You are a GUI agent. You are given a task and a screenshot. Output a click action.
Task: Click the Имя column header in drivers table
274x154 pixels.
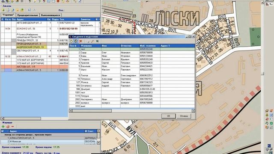pos(110,46)
